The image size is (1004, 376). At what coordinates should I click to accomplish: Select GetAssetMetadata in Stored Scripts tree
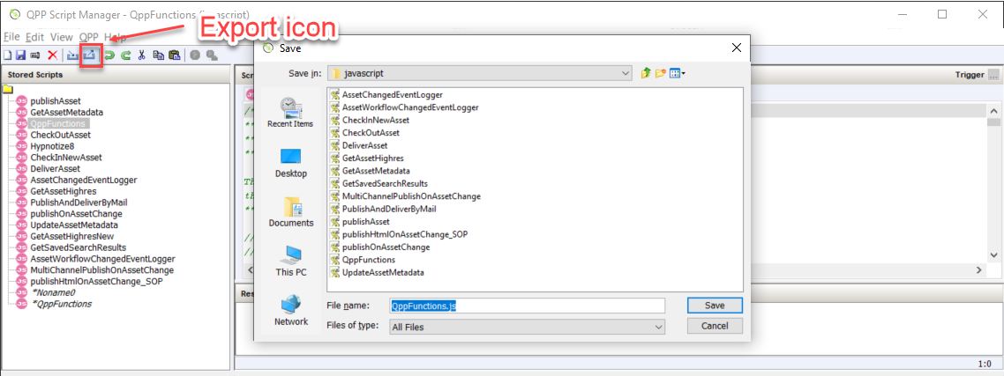coord(66,112)
